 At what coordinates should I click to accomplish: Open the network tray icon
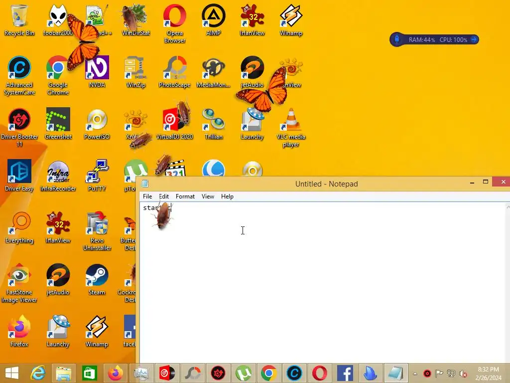click(451, 374)
